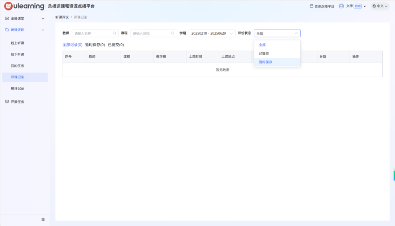Screen dimensions: 395x226
Task: Open the 学期 date range dropdown
Action: point(212,33)
